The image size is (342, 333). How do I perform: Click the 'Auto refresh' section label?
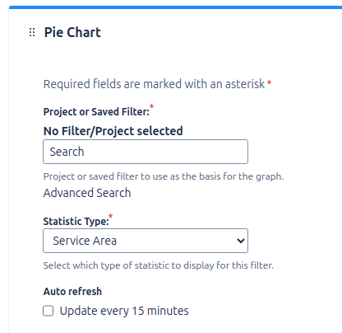72,292
